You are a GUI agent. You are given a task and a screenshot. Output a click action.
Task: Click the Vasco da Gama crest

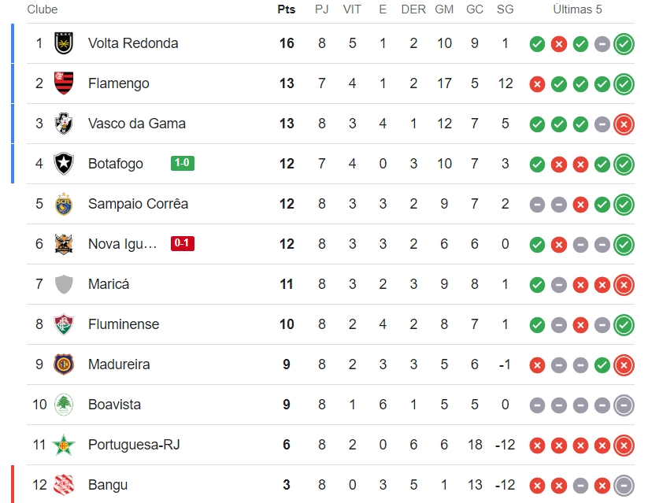tap(64, 124)
